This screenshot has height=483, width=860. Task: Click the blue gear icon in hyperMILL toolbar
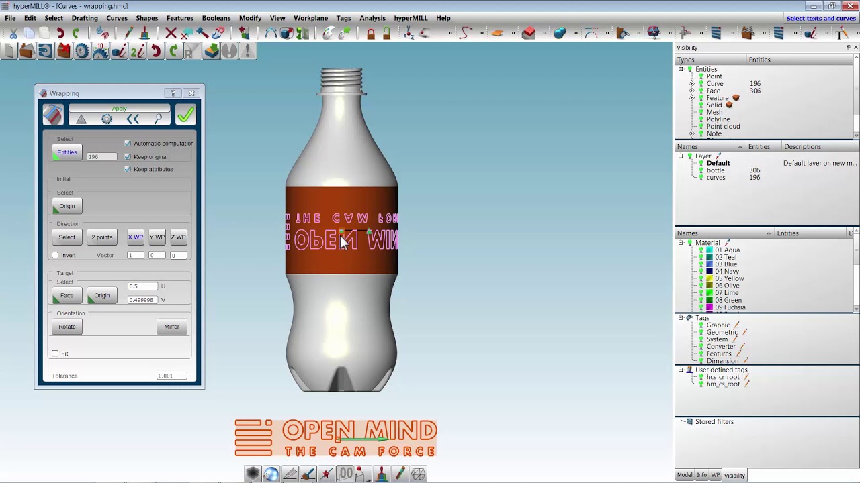point(82,50)
